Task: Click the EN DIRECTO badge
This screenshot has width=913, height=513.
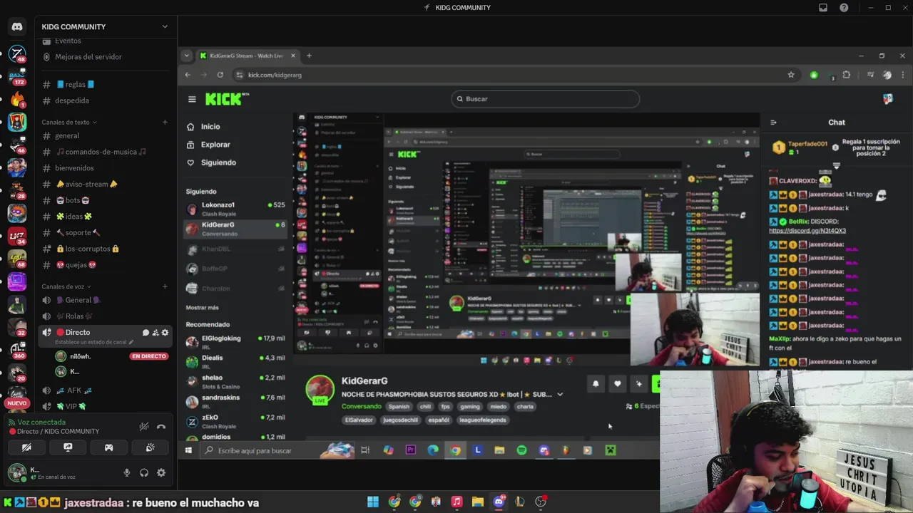Action: tap(149, 356)
